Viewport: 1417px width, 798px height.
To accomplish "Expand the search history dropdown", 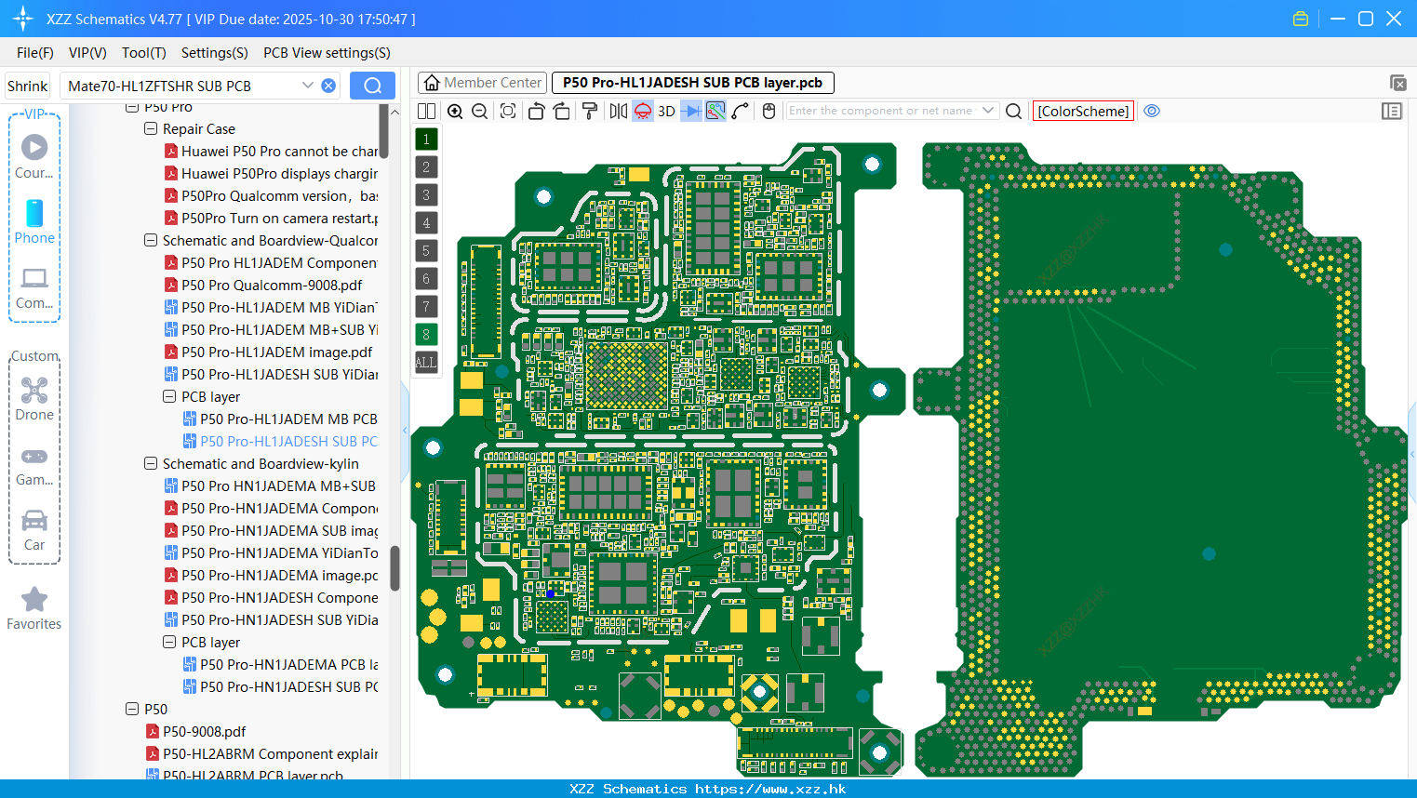I will (x=308, y=86).
